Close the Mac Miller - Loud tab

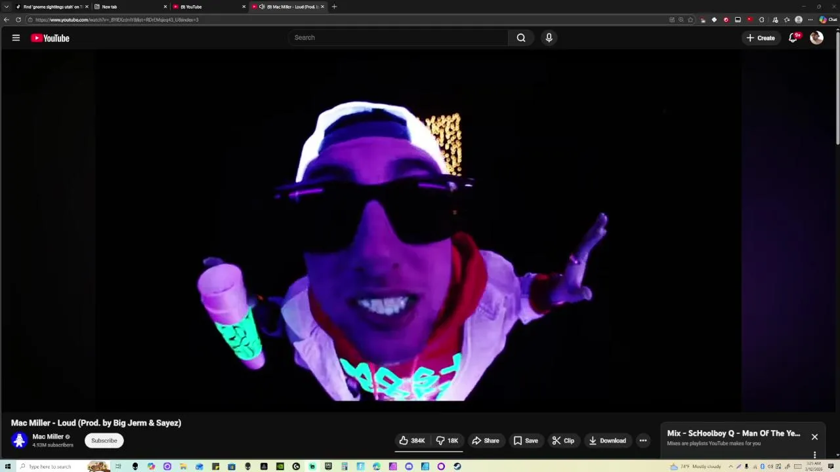pyautogui.click(x=322, y=7)
